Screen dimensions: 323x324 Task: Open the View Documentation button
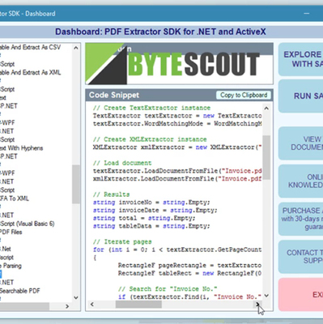pos(300,143)
